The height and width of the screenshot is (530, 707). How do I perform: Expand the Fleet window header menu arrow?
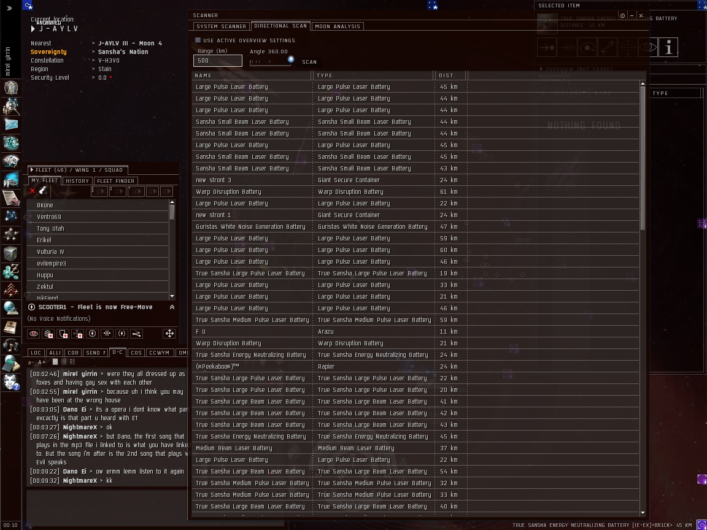32,170
